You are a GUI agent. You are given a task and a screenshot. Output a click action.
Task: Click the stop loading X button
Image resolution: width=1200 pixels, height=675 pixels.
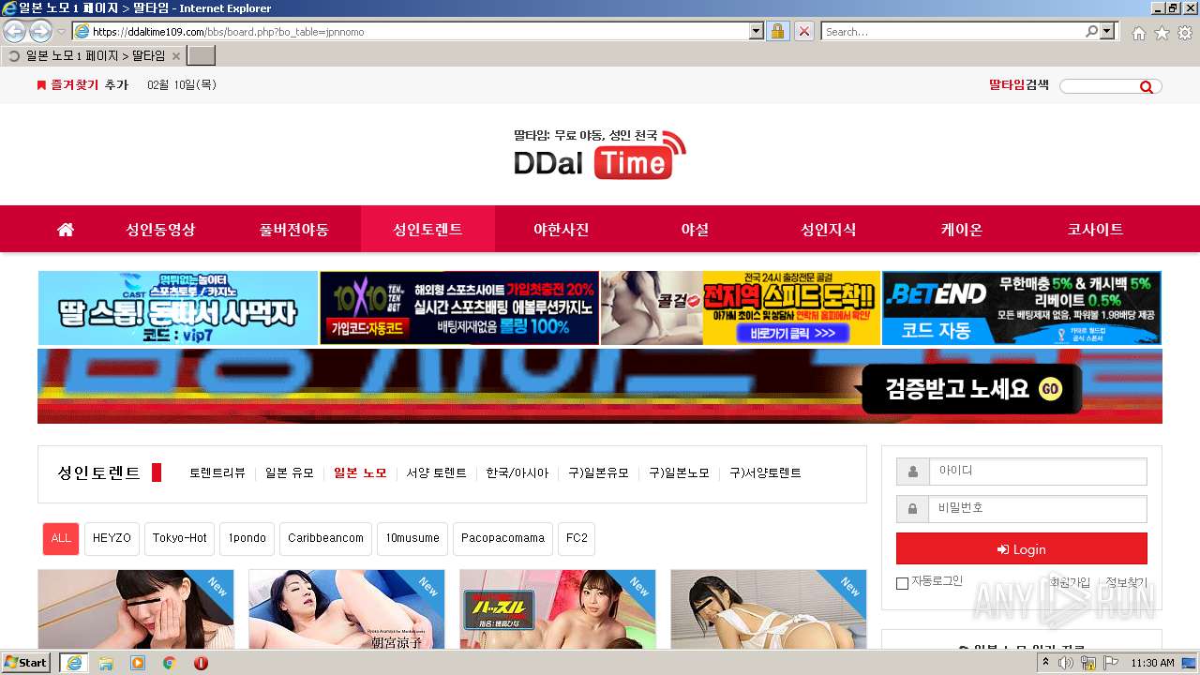point(803,31)
